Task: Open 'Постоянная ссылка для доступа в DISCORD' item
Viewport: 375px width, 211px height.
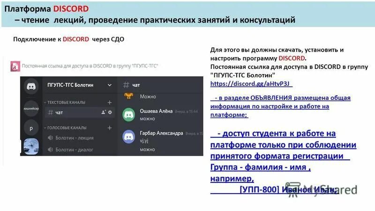Action: (90, 66)
